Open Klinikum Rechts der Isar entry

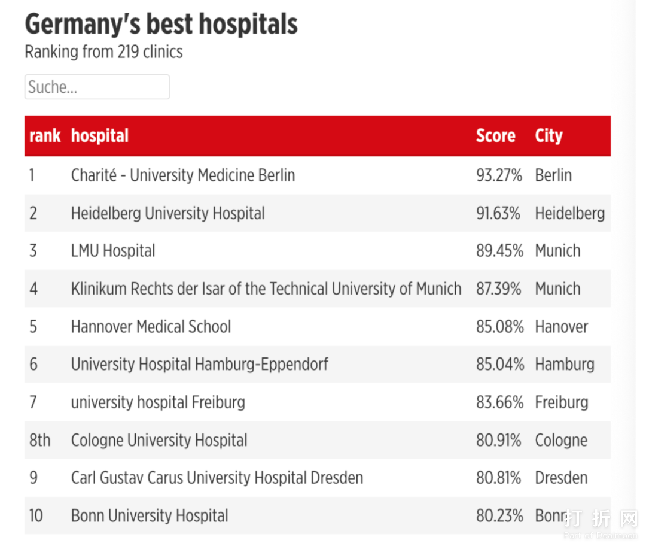266,289
